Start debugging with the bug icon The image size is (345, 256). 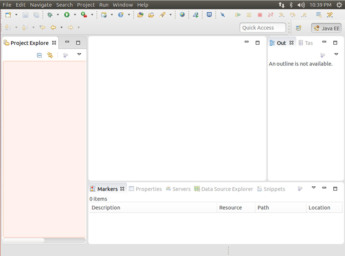[x=50, y=15]
